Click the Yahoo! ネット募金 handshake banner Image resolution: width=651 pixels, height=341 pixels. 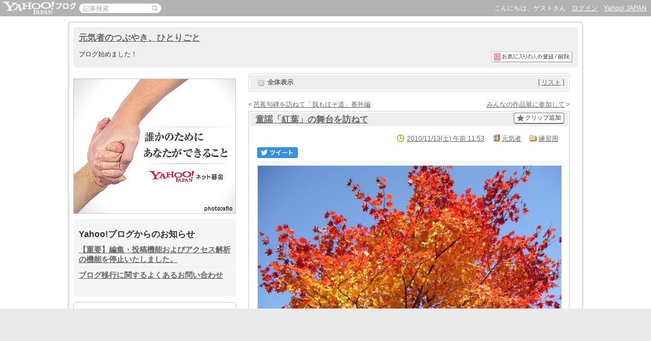pyautogui.click(x=155, y=146)
